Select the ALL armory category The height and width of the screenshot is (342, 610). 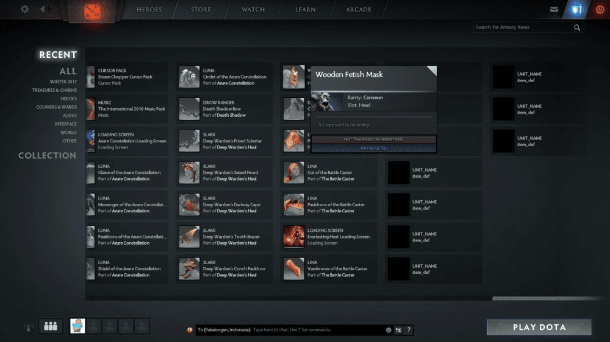tap(68, 71)
